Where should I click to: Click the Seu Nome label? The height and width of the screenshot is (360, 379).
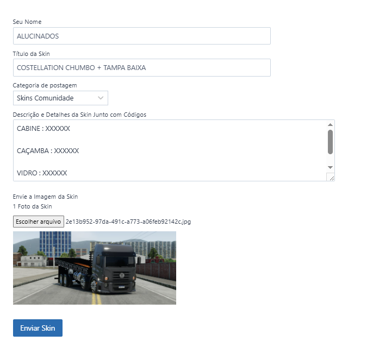click(27, 22)
